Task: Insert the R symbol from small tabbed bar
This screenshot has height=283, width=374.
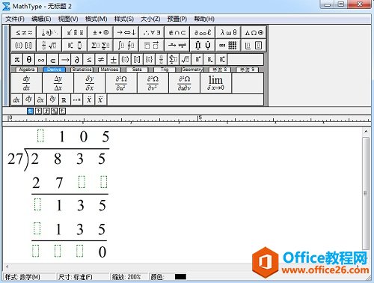Action: click(64, 100)
